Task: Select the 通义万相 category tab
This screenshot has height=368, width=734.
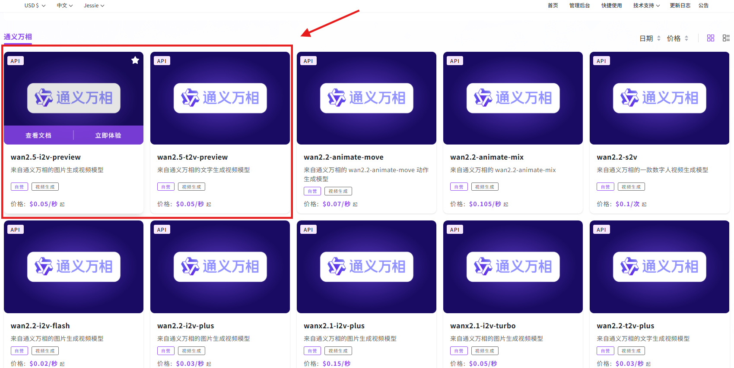Action: click(x=18, y=37)
